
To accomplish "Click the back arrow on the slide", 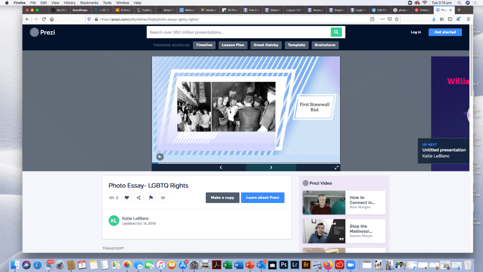I will click(x=160, y=157).
